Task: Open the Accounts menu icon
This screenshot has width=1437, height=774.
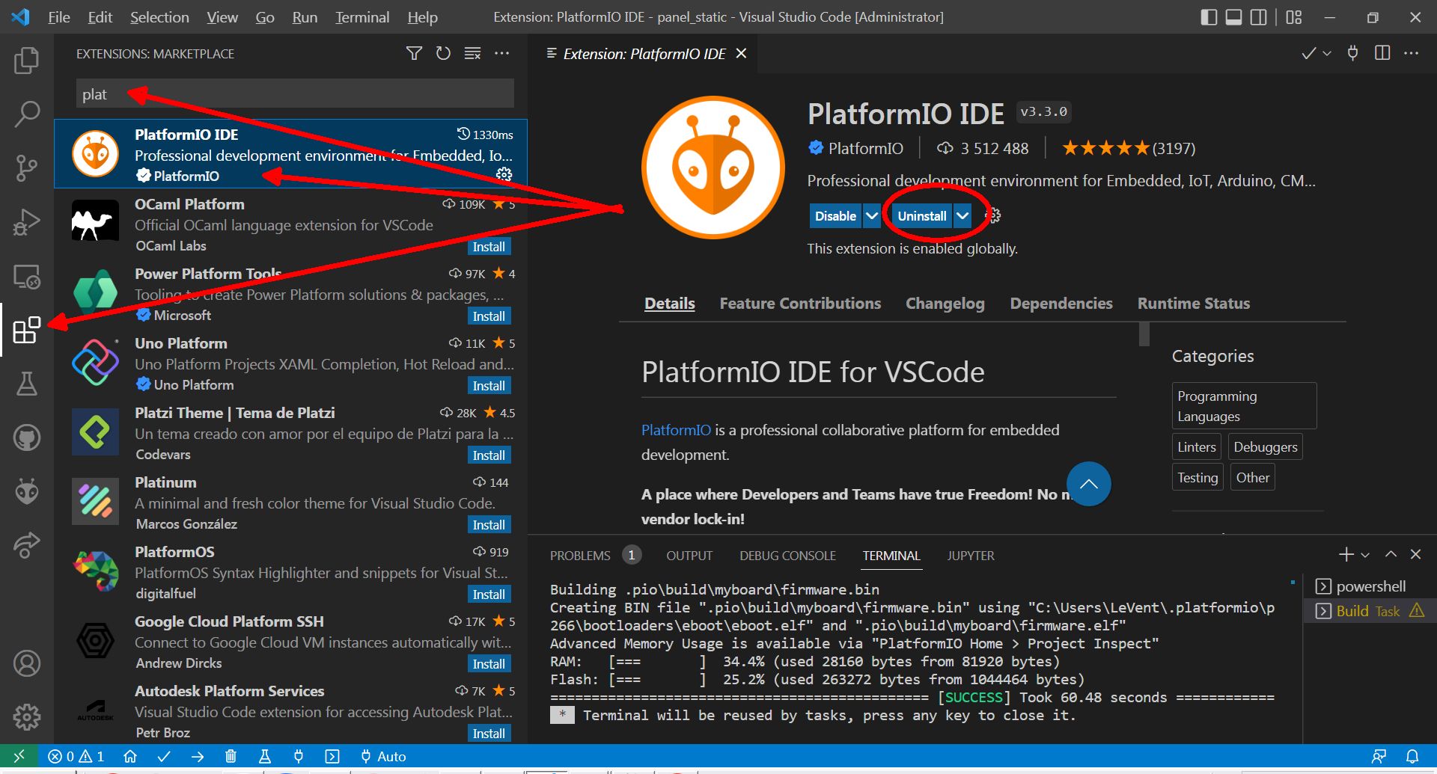Action: pos(27,663)
